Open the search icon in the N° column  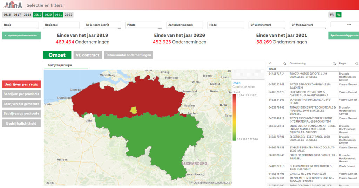point(285,64)
